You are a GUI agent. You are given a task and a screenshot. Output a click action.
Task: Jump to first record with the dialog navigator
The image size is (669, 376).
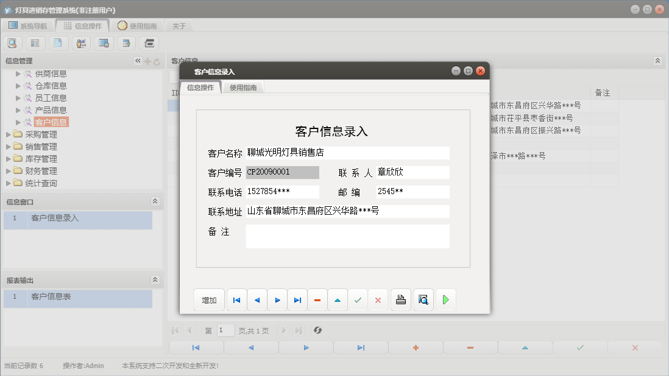[x=236, y=299]
